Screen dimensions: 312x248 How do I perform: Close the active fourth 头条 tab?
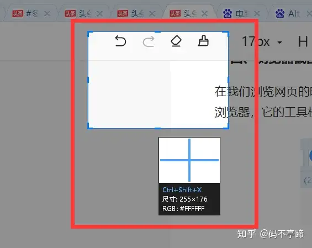[204, 14]
